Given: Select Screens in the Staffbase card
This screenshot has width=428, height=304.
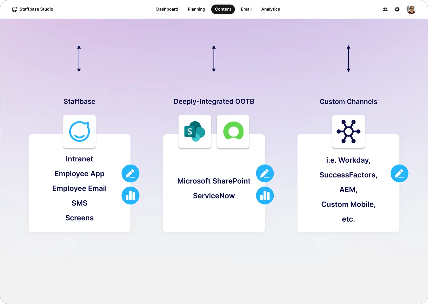Looking at the screenshot, I should [x=80, y=218].
